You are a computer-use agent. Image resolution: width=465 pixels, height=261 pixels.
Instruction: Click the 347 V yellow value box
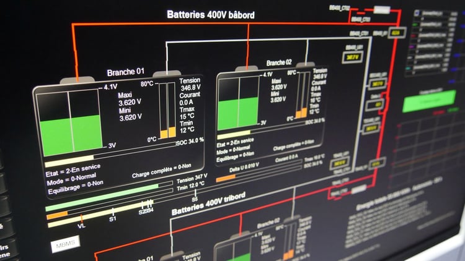(x=352, y=57)
